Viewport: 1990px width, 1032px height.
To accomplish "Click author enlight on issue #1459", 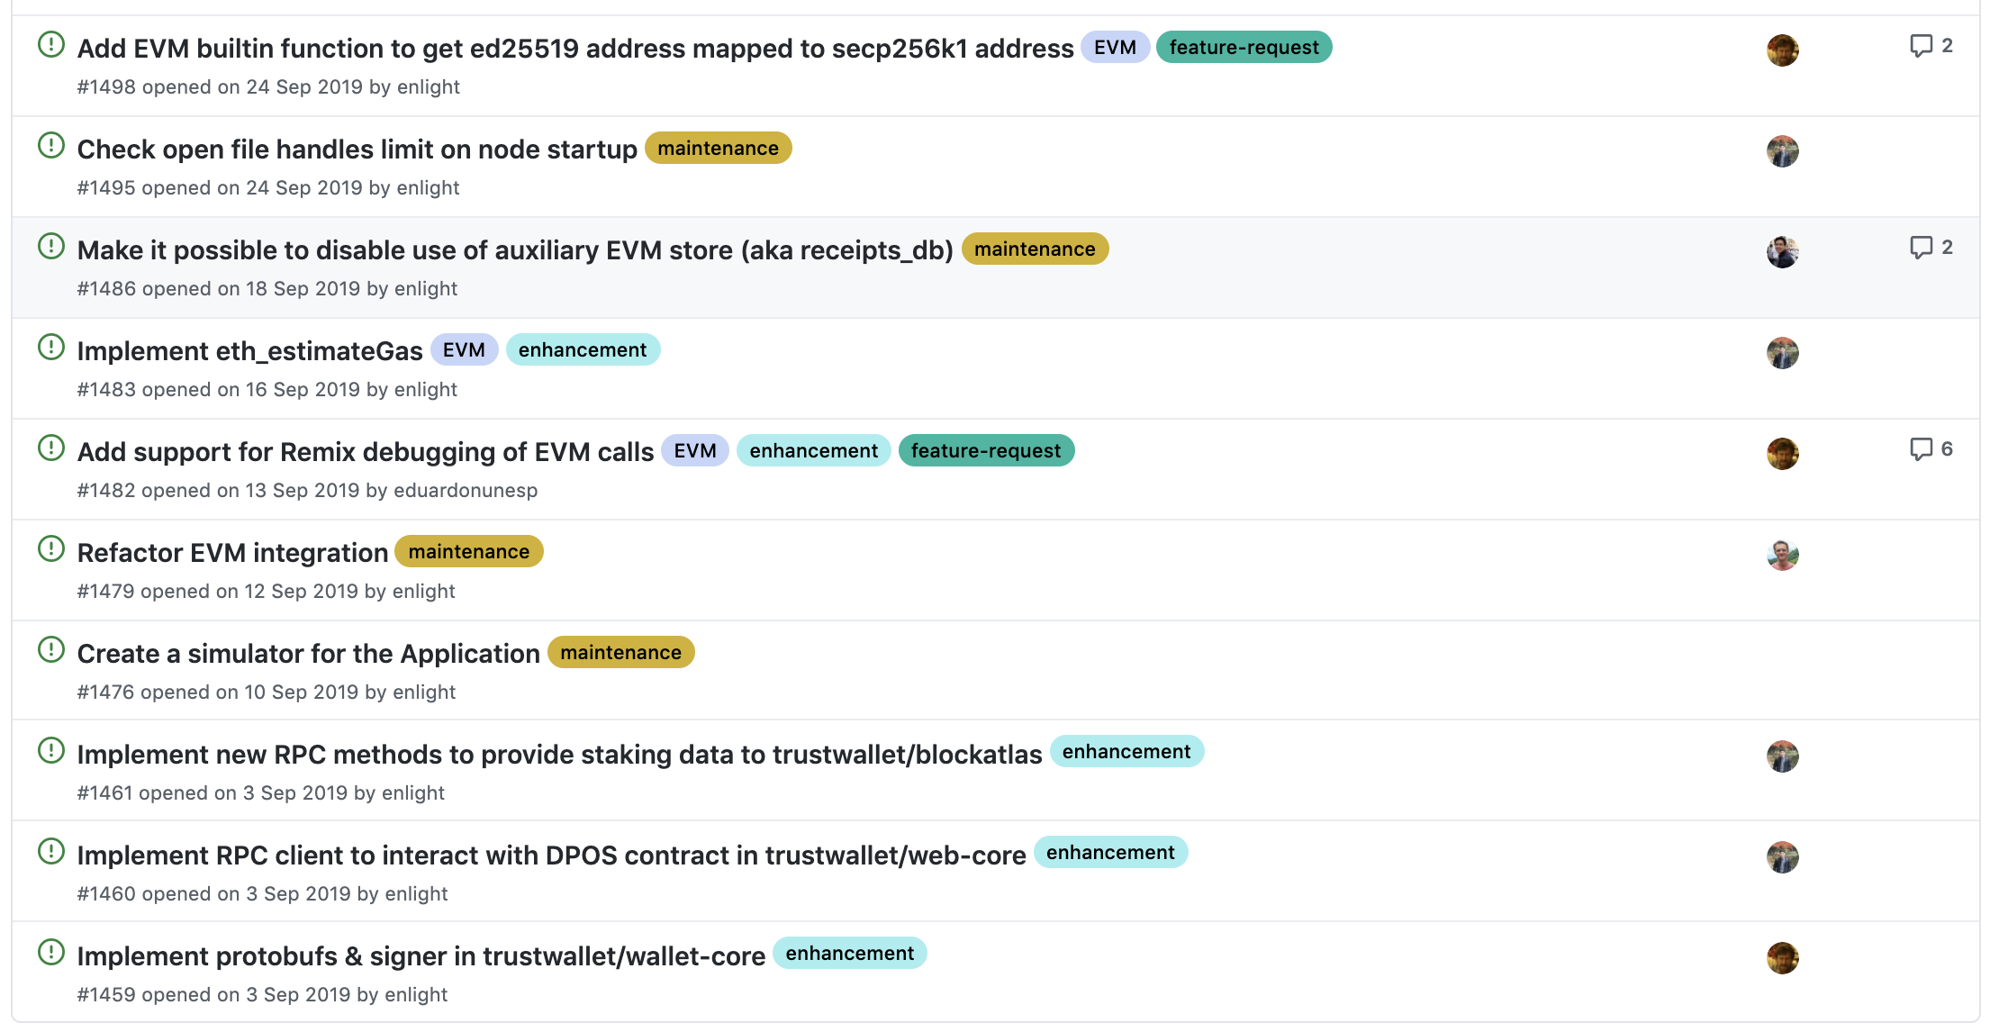I will (415, 994).
